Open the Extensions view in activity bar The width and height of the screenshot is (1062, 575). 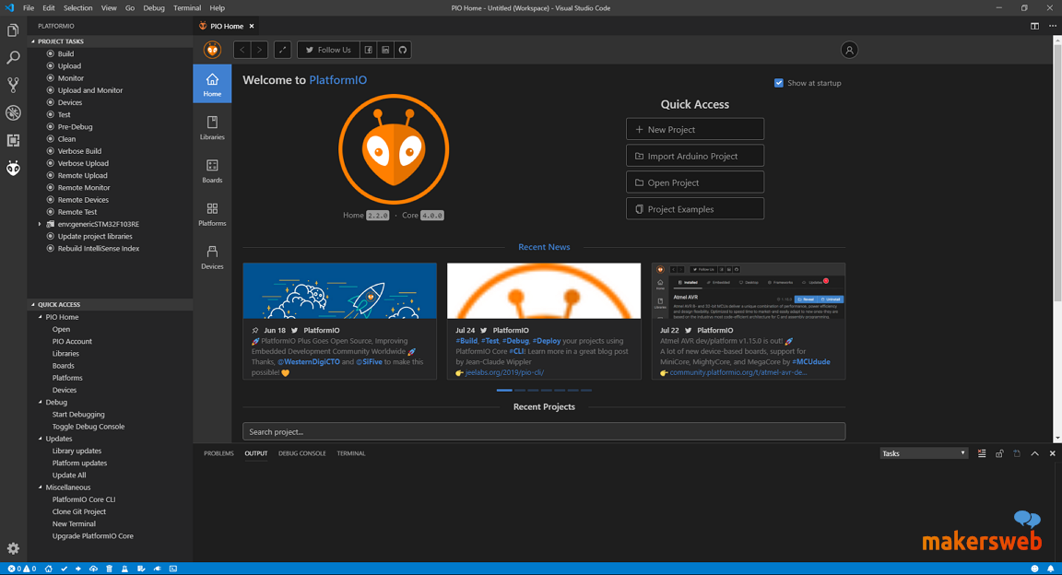coord(13,140)
